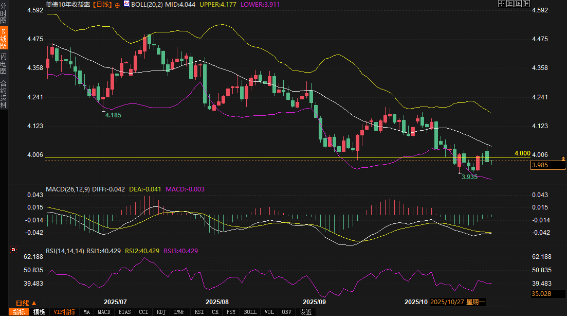This screenshot has width=567, height=316.
Task: Open the 分时图 sidebar tab
Action: [x=4, y=13]
